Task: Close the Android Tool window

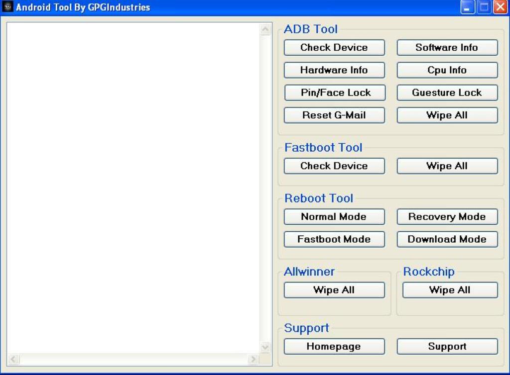Action: pyautogui.click(x=500, y=7)
